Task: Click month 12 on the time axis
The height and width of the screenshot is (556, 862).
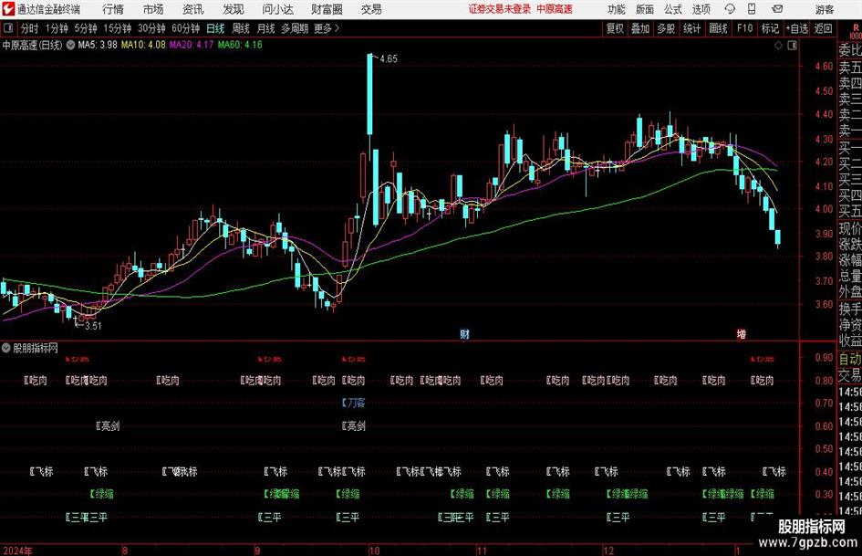Action: click(608, 551)
